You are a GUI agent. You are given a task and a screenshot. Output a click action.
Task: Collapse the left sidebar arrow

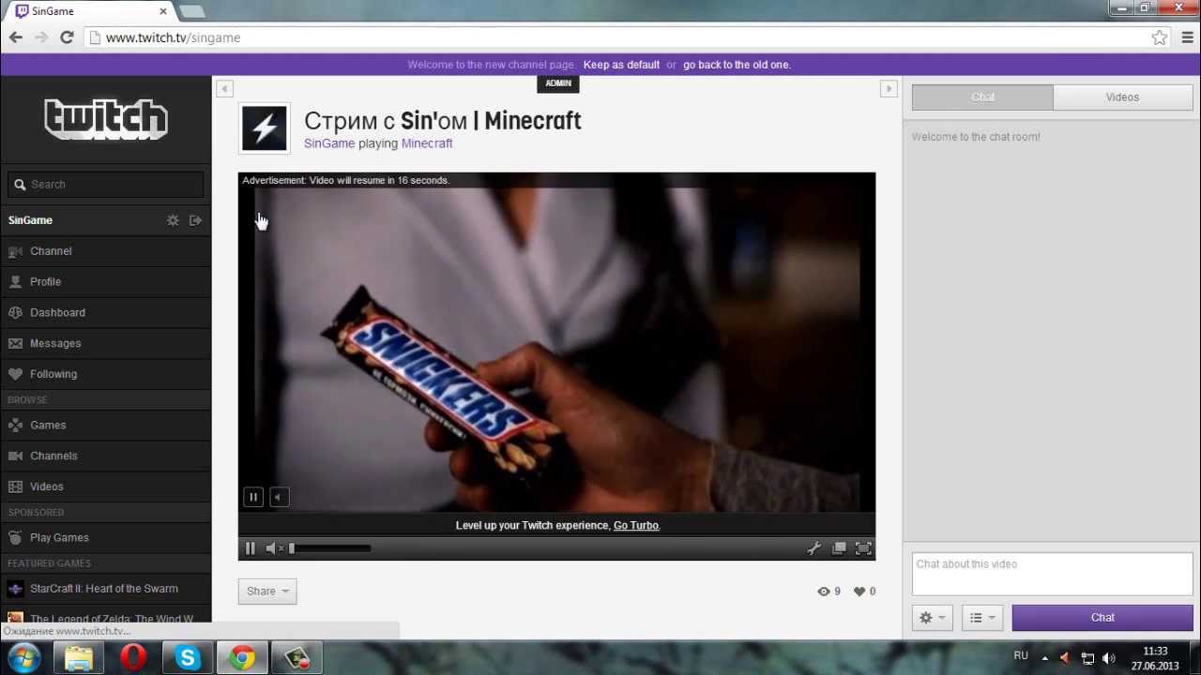tap(224, 89)
